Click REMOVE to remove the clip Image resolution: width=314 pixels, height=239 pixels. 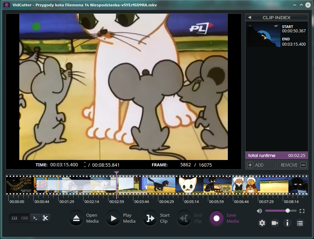coord(293,165)
